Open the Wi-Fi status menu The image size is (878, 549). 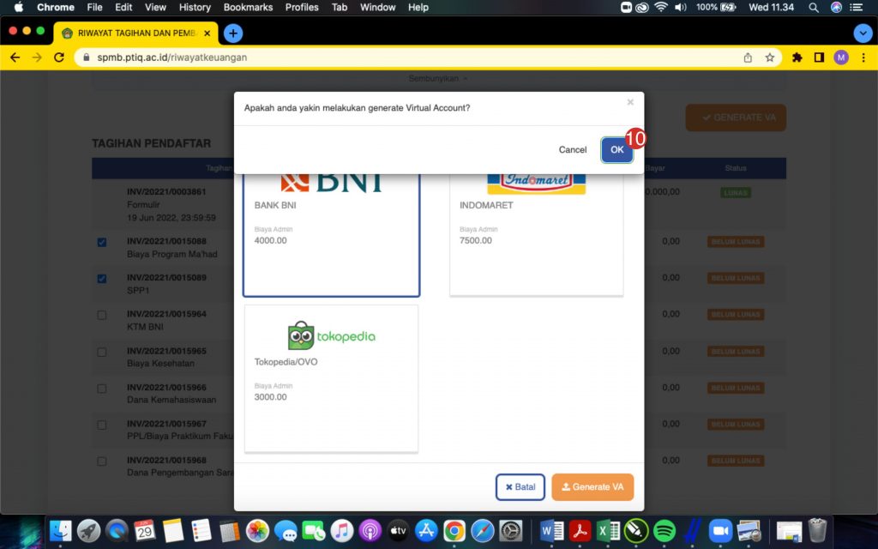pos(661,7)
